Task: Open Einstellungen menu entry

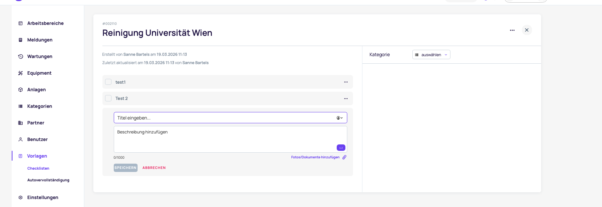Action: pyautogui.click(x=43, y=198)
